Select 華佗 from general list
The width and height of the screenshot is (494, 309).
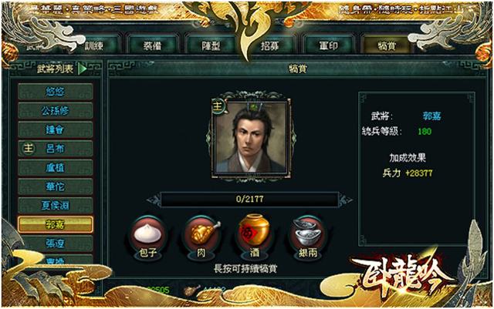pyautogui.click(x=55, y=186)
